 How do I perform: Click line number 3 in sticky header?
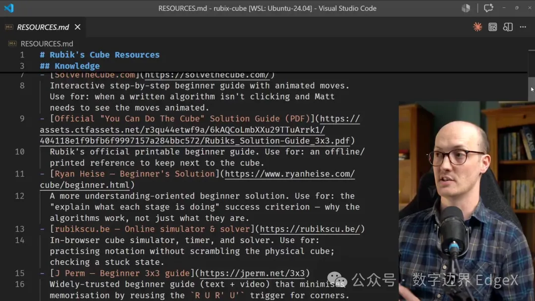click(22, 66)
